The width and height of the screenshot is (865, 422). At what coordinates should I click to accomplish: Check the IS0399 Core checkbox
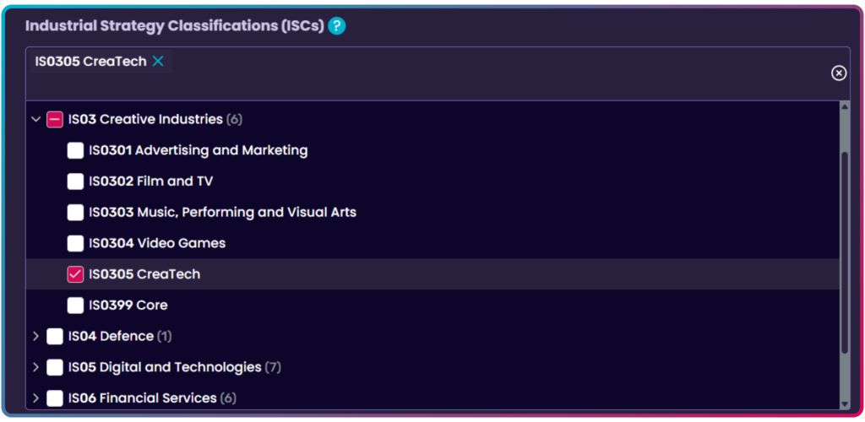[75, 306]
